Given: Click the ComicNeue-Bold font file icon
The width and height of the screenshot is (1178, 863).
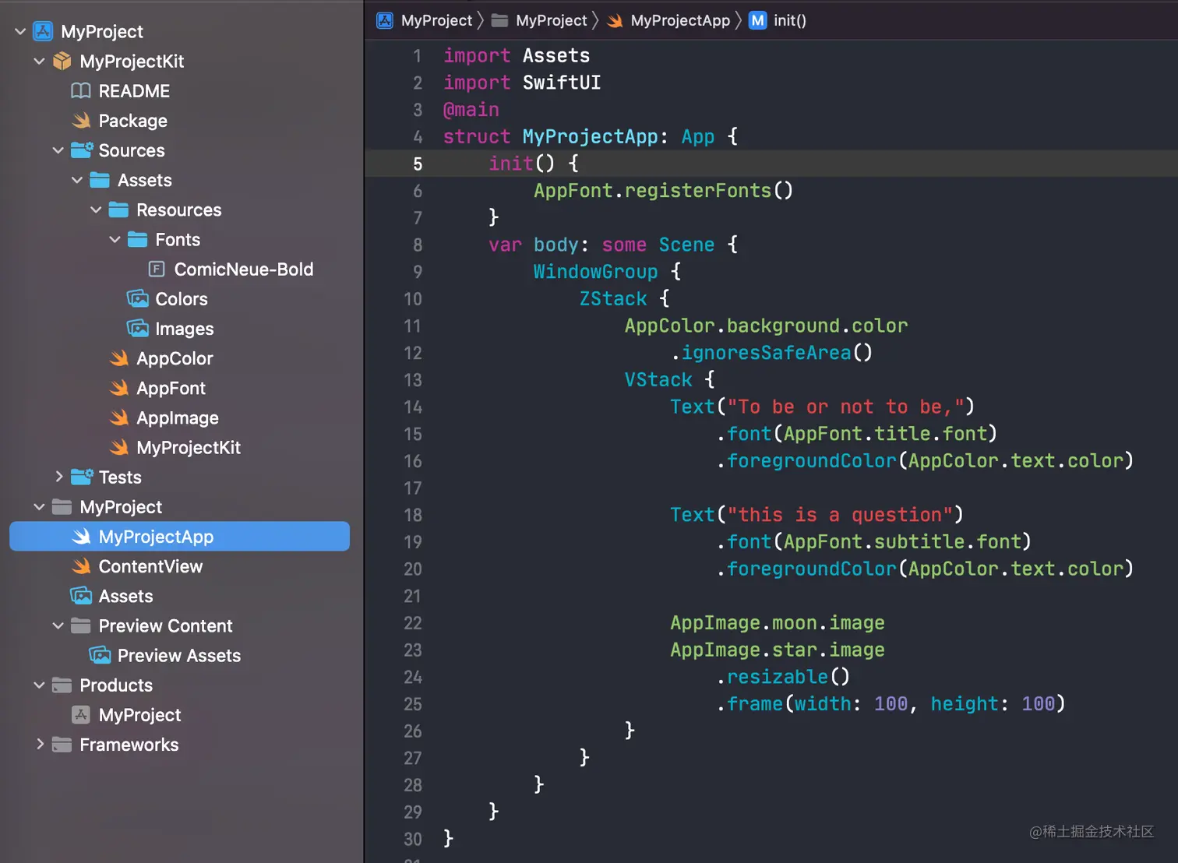Looking at the screenshot, I should pyautogui.click(x=157, y=269).
